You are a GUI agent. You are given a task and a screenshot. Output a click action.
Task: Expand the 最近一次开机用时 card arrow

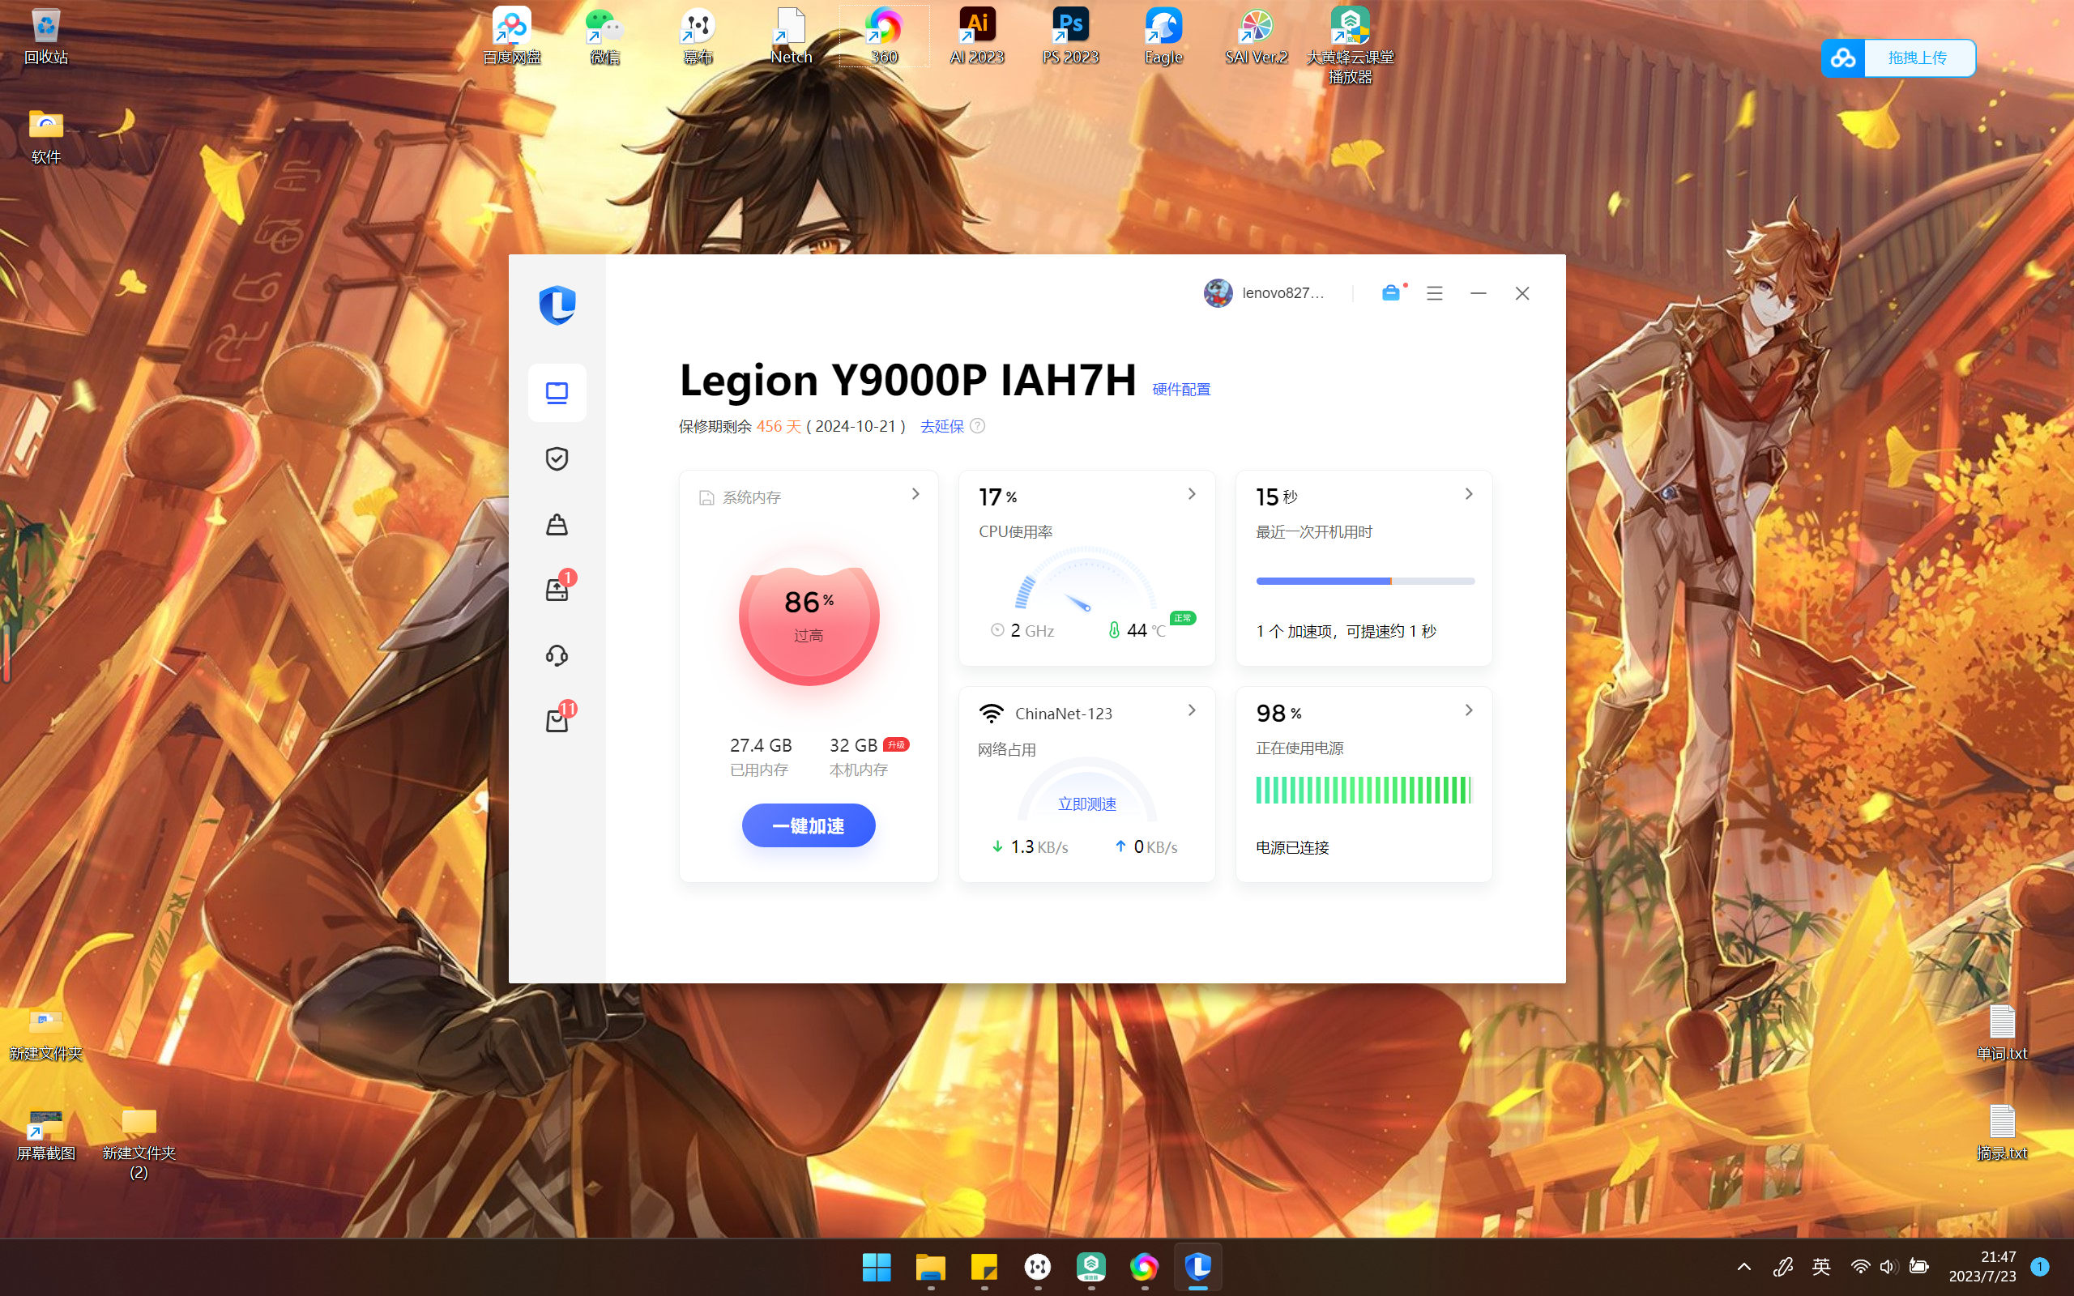pos(1468,494)
